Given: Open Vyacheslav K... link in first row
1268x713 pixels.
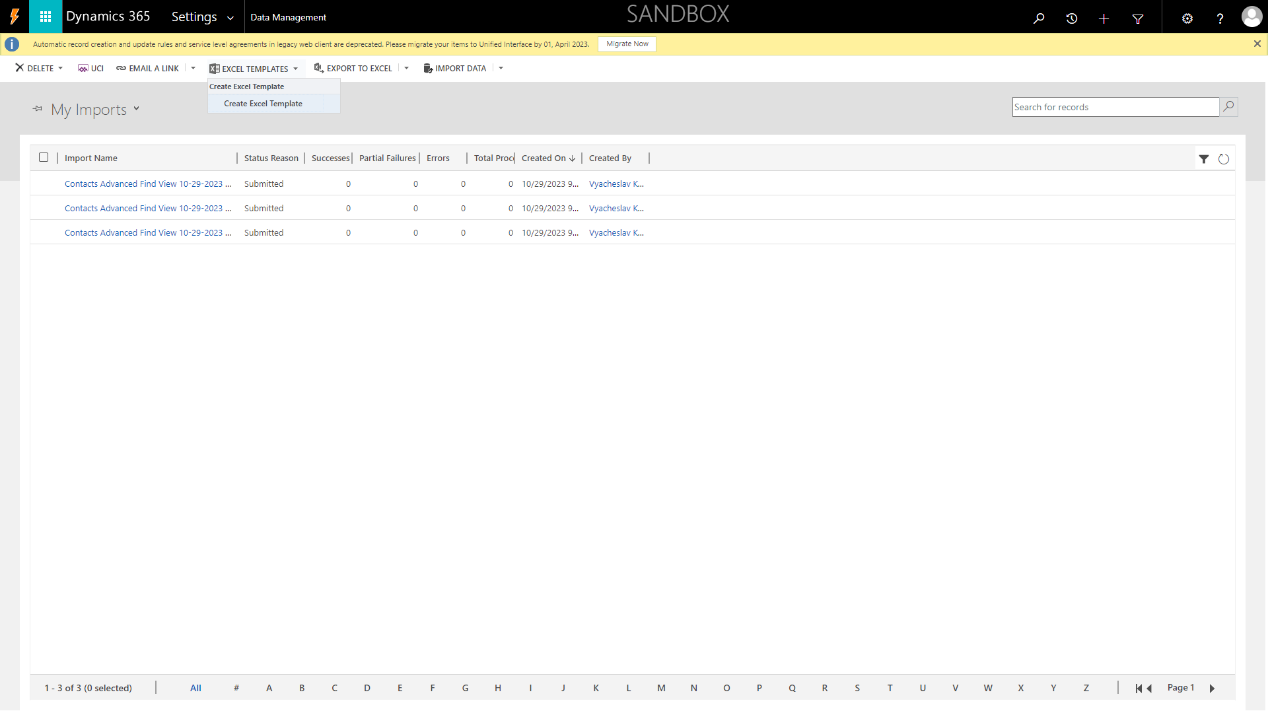Looking at the screenshot, I should click(x=616, y=184).
